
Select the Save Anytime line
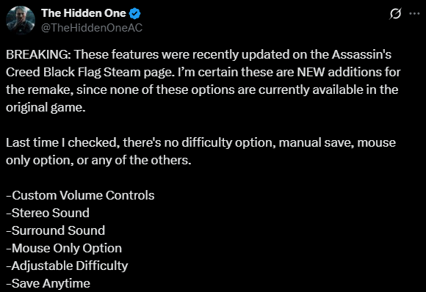point(48,284)
